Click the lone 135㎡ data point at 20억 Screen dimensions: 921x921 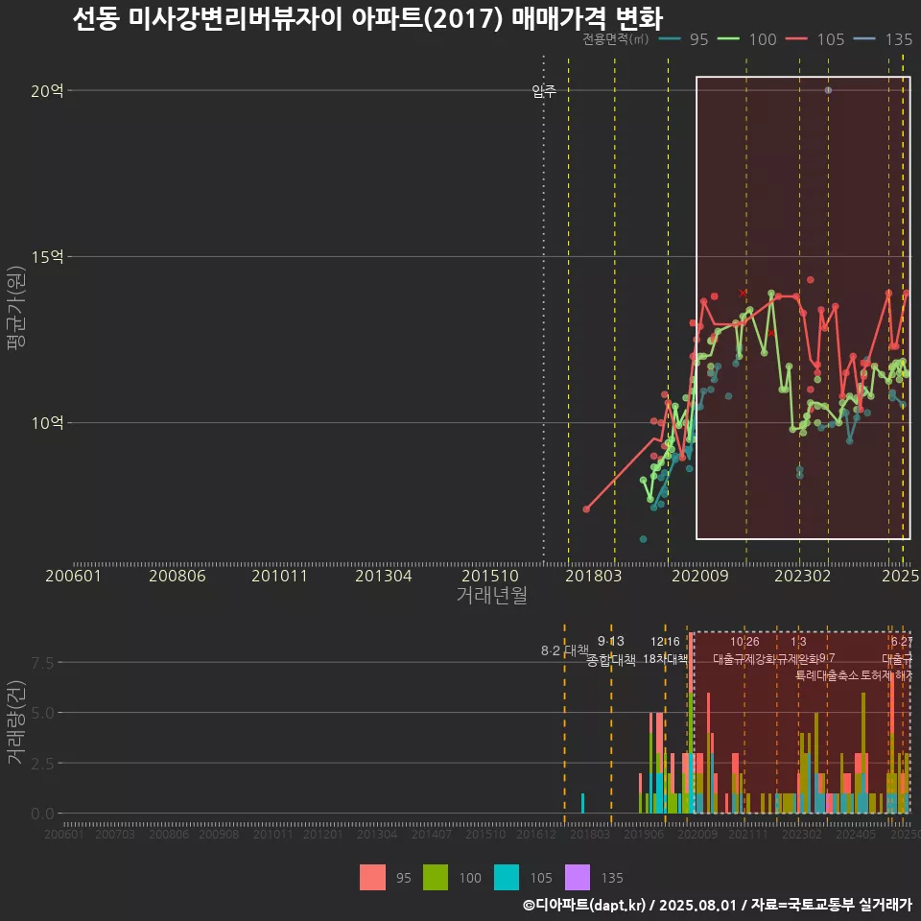point(828,90)
